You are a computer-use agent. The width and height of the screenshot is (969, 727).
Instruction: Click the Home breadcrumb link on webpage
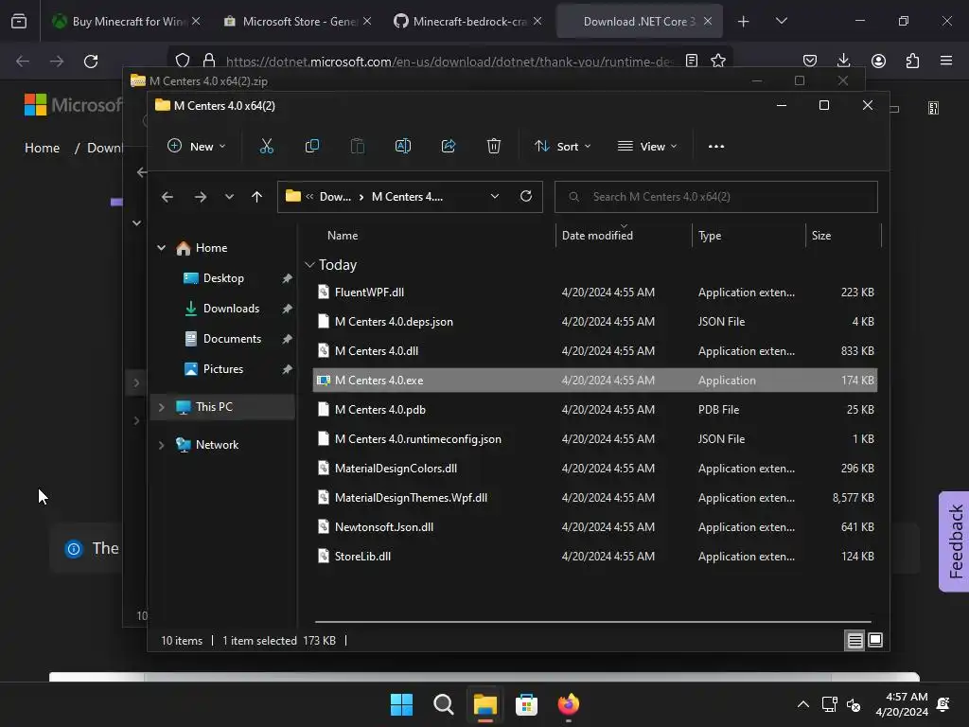point(42,148)
